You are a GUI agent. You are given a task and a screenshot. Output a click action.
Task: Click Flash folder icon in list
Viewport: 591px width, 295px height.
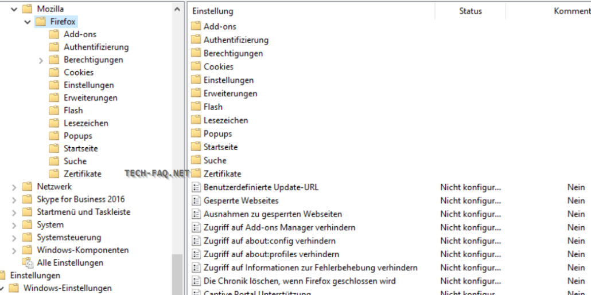click(196, 107)
